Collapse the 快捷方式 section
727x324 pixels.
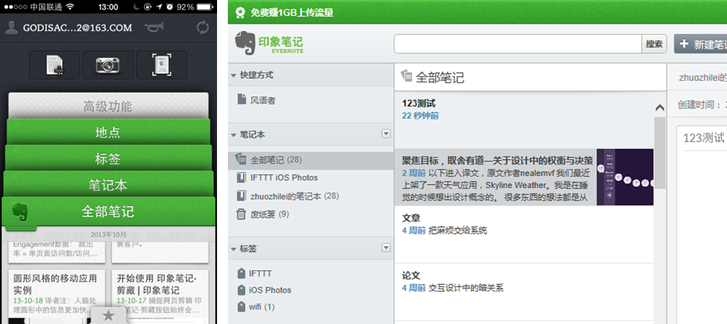[234, 75]
